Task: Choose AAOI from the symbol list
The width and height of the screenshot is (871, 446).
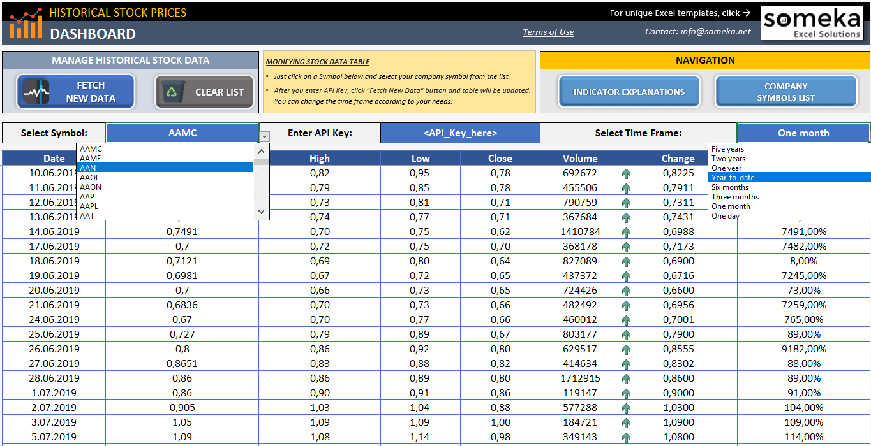Action: pos(165,178)
